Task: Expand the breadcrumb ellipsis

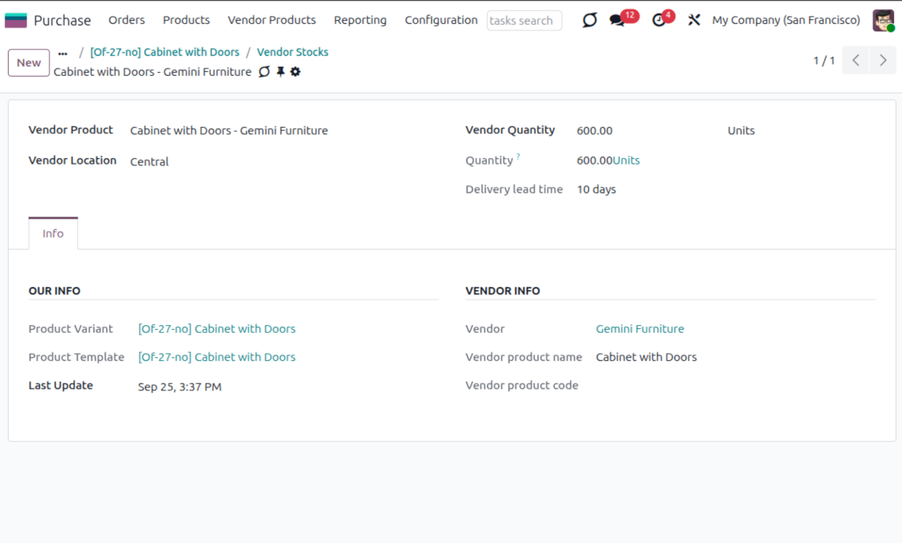Action: click(x=63, y=53)
